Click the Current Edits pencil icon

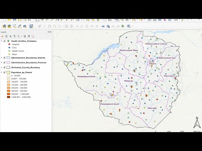click(40, 26)
